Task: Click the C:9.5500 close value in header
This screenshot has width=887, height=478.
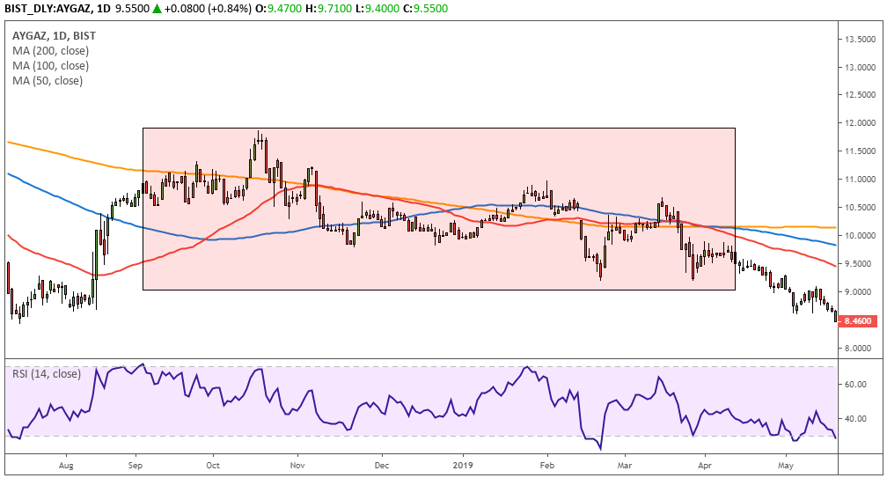Action: tap(425, 9)
